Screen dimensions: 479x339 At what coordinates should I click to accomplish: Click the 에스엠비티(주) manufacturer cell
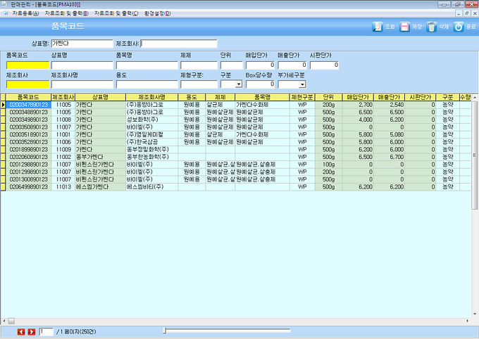pyautogui.click(x=152, y=187)
